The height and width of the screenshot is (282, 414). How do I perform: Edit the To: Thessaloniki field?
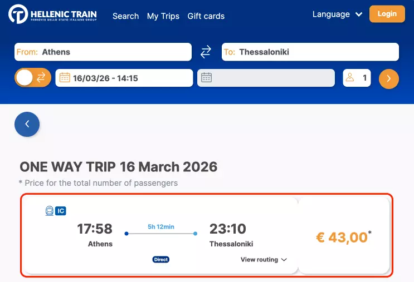tap(310, 52)
